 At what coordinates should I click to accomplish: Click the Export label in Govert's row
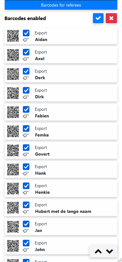(41, 148)
